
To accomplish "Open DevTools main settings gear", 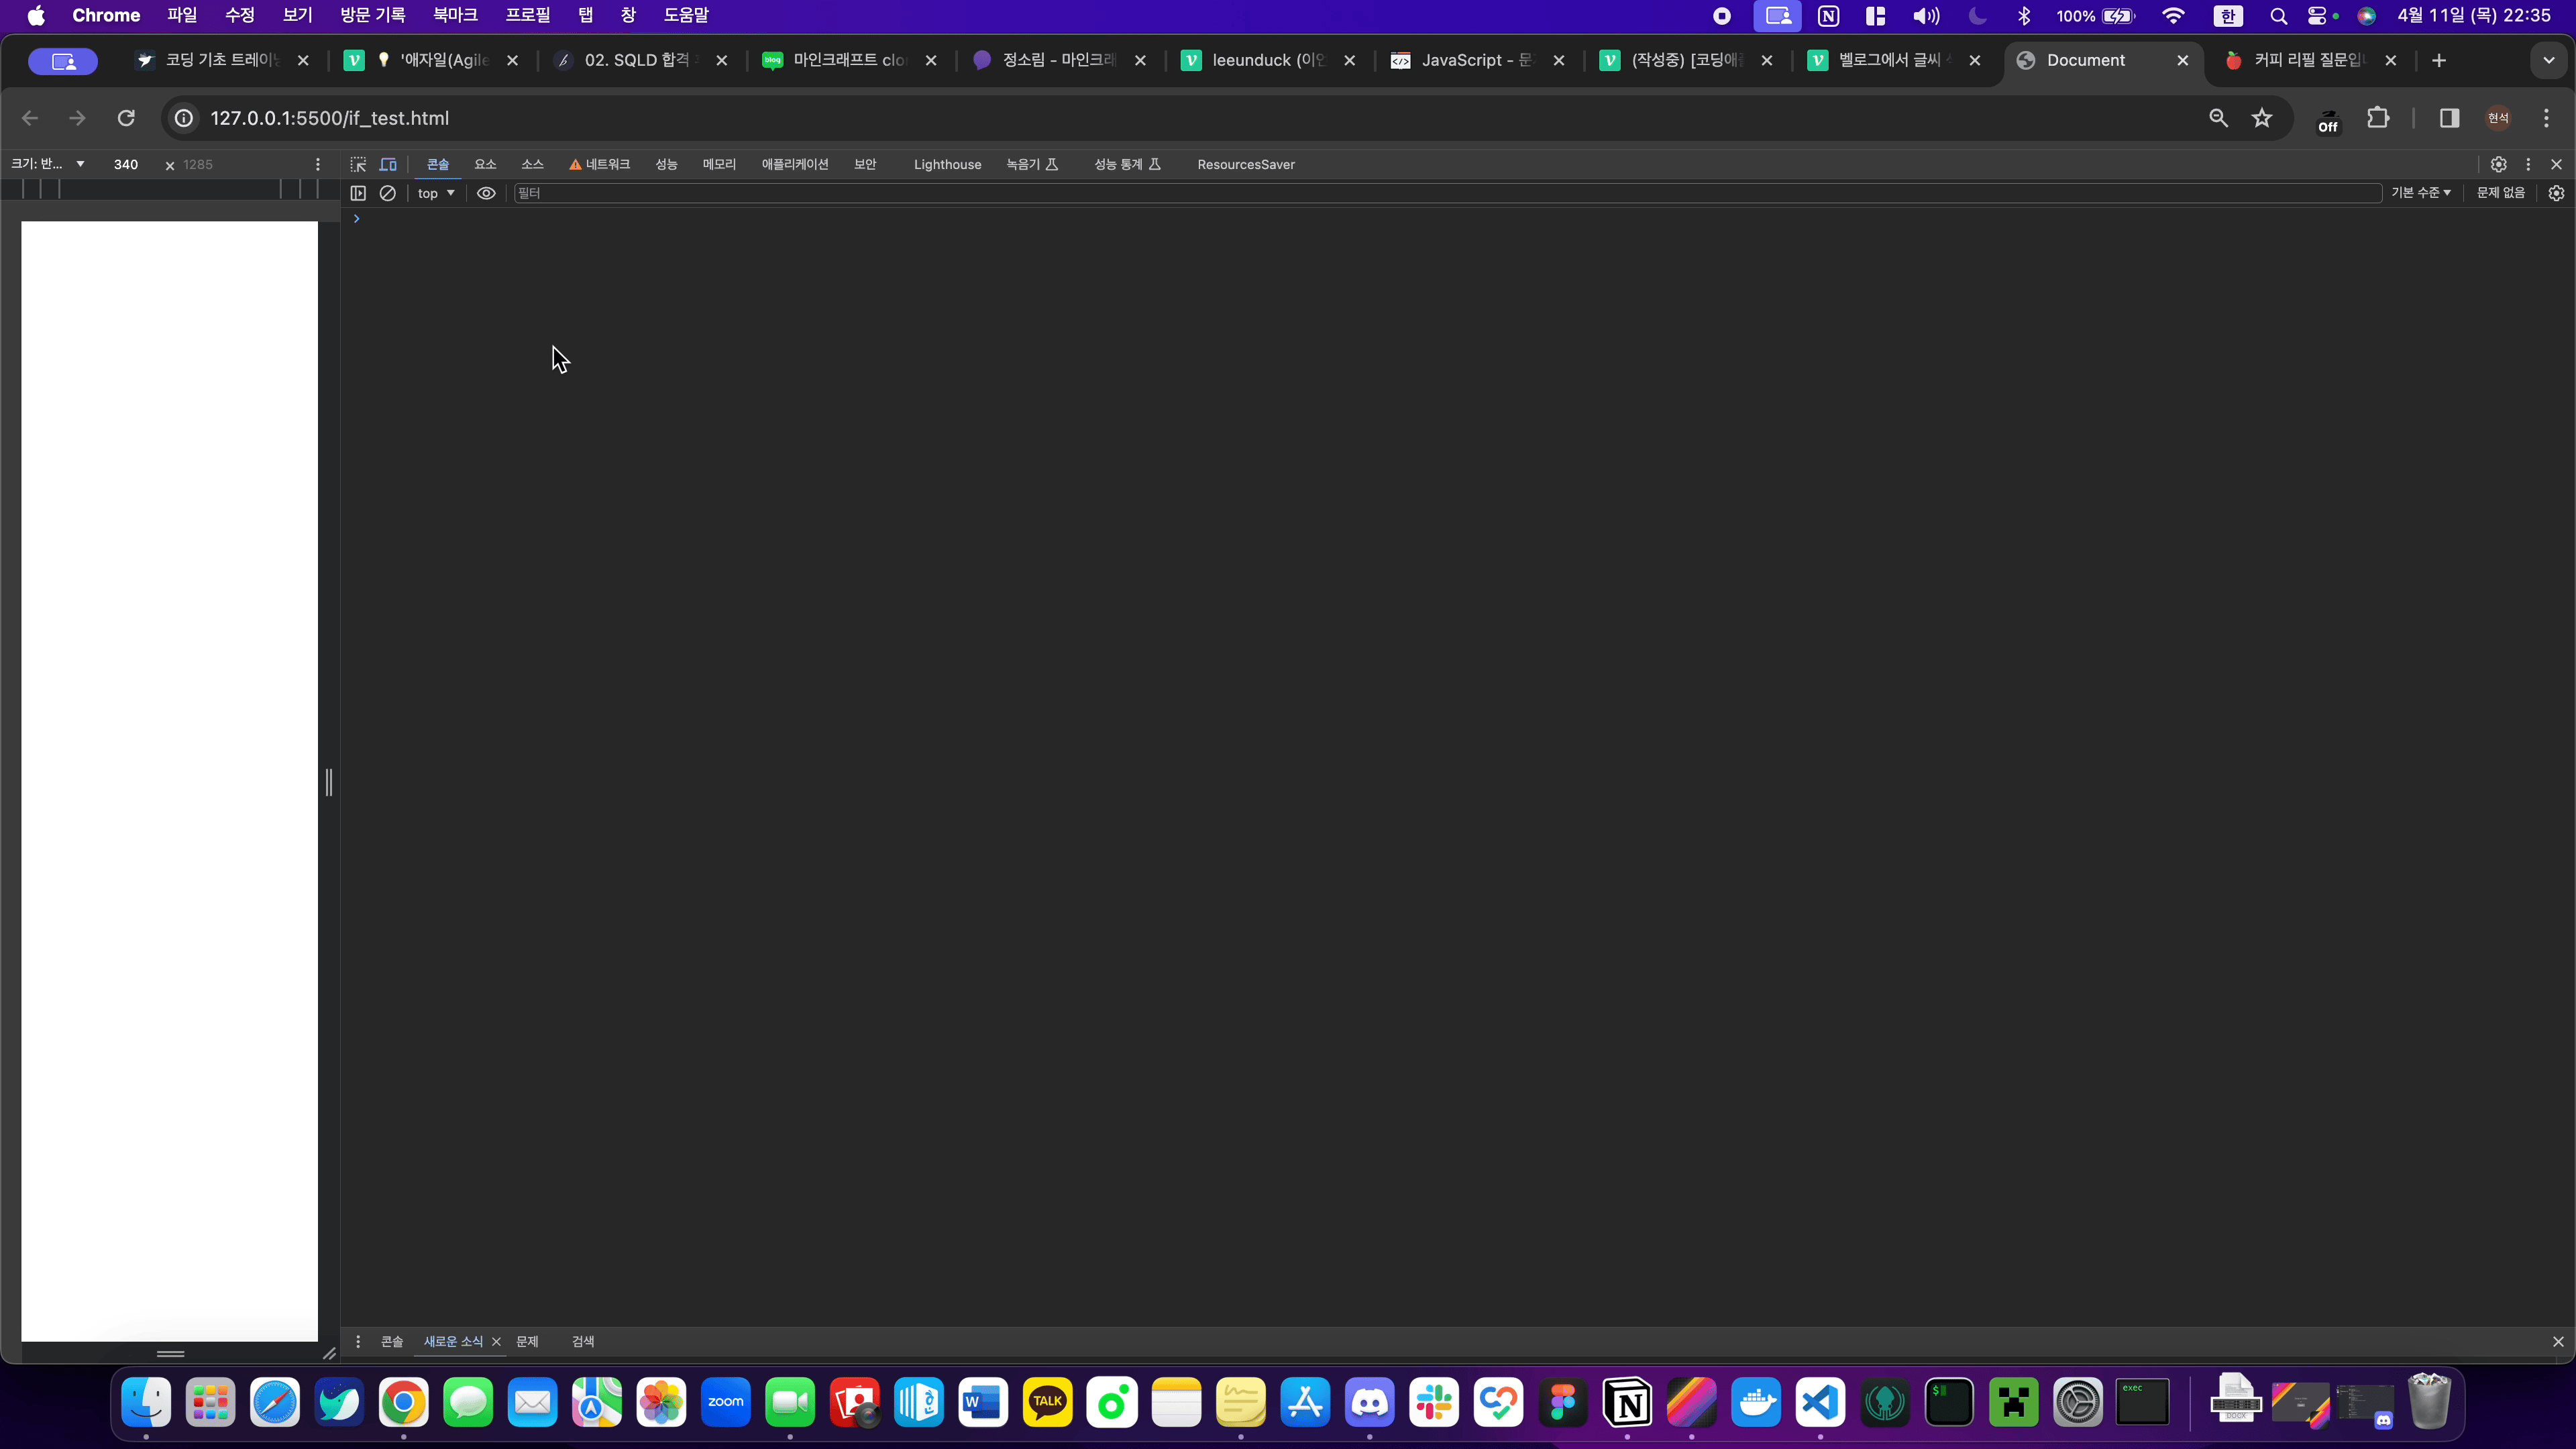I will pyautogui.click(x=2498, y=164).
